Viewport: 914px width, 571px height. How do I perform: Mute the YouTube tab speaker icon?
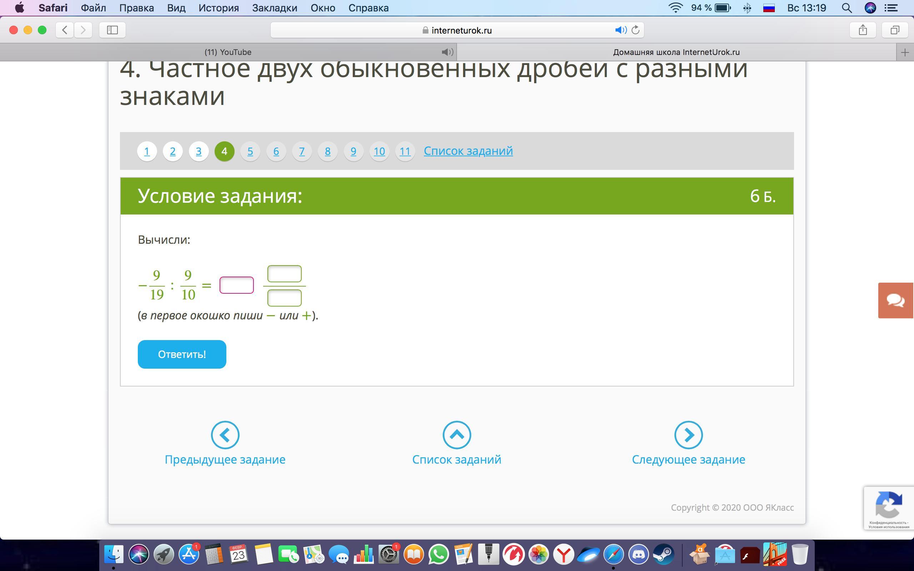point(447,52)
